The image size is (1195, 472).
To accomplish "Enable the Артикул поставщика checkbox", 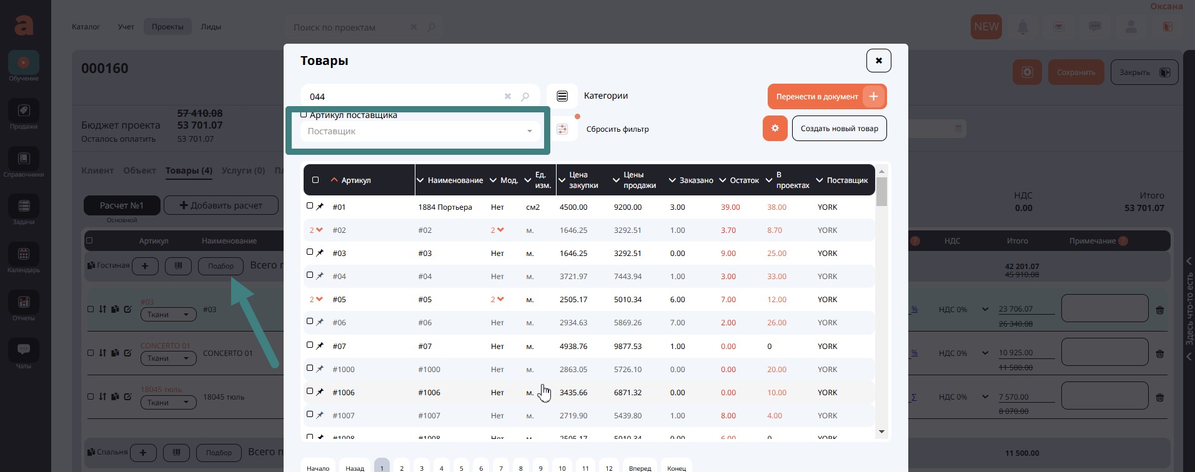I will click(304, 115).
